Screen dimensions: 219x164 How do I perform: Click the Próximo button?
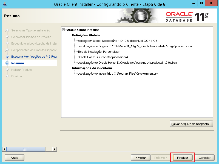click(161, 158)
